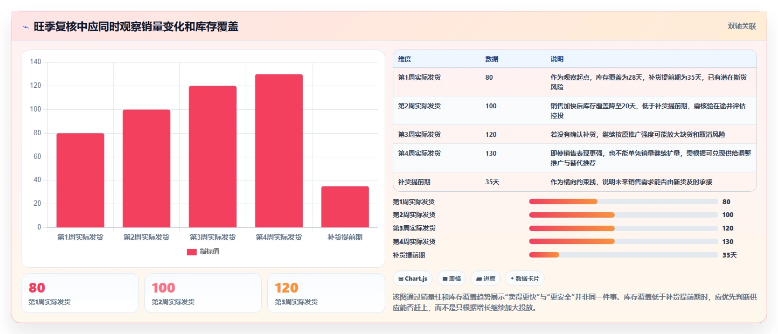Click description starting 即使销售表现更强
The width and height of the screenshot is (778, 334).
(650, 158)
